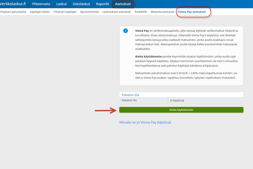253x169 pixels.
Task: Click the blue info icon
Action: (x=125, y=31)
